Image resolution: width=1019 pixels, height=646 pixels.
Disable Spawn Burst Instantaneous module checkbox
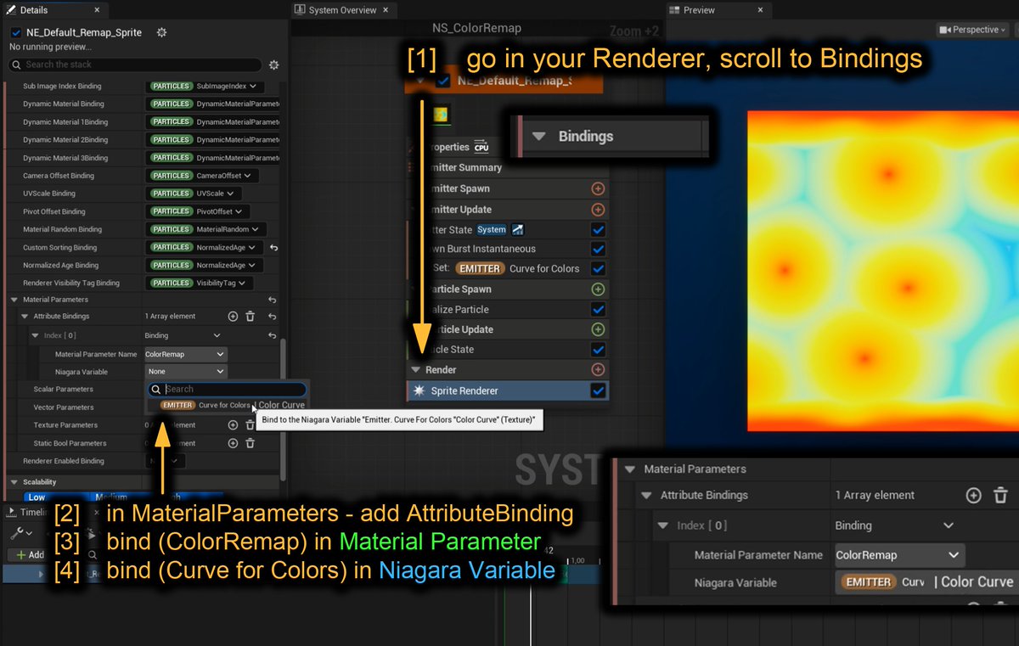[598, 249]
